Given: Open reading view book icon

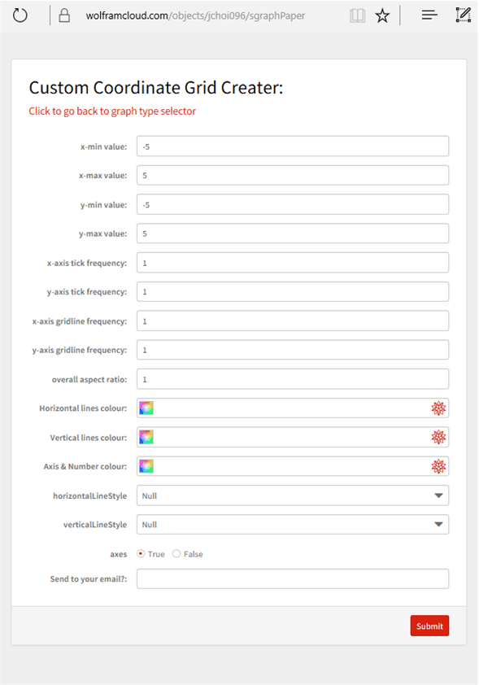Looking at the screenshot, I should pyautogui.click(x=357, y=15).
